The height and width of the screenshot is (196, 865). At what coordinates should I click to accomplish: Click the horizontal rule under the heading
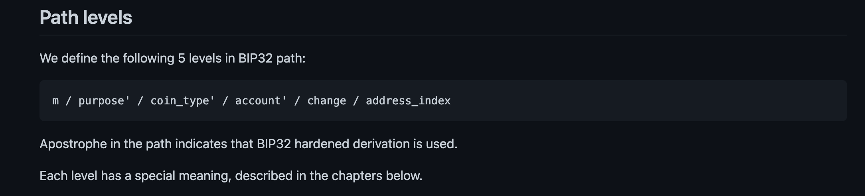click(443, 35)
